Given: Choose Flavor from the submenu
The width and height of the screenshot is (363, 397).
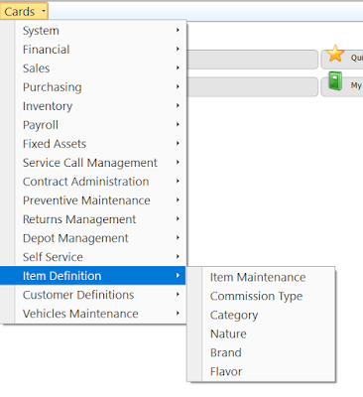Looking at the screenshot, I should (x=261, y=371).
